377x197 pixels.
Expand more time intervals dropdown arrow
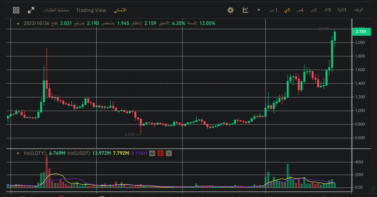[x=259, y=10]
